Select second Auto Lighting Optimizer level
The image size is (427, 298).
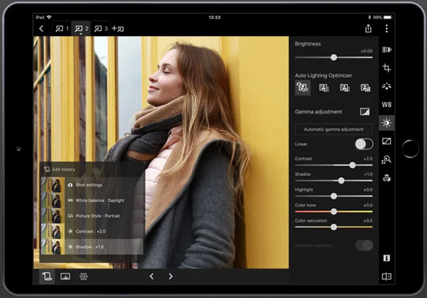pos(324,88)
